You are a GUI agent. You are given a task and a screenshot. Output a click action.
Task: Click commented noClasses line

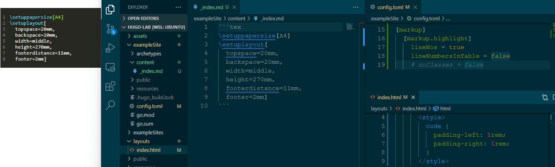point(447,65)
